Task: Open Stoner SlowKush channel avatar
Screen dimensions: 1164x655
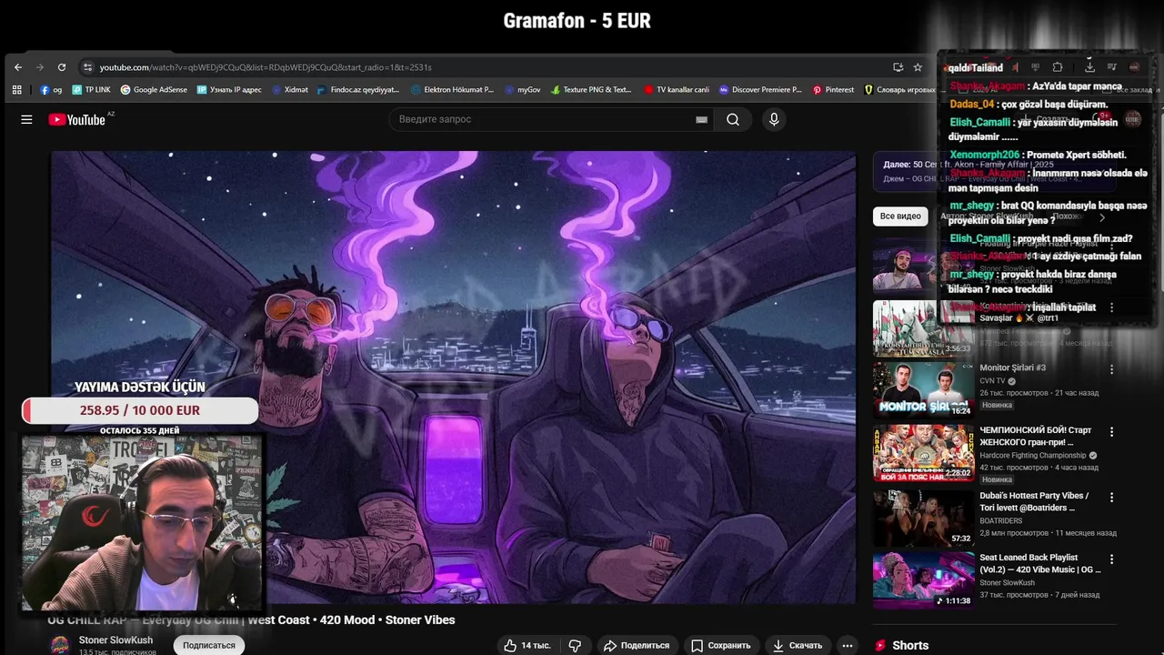Action: 60,645
